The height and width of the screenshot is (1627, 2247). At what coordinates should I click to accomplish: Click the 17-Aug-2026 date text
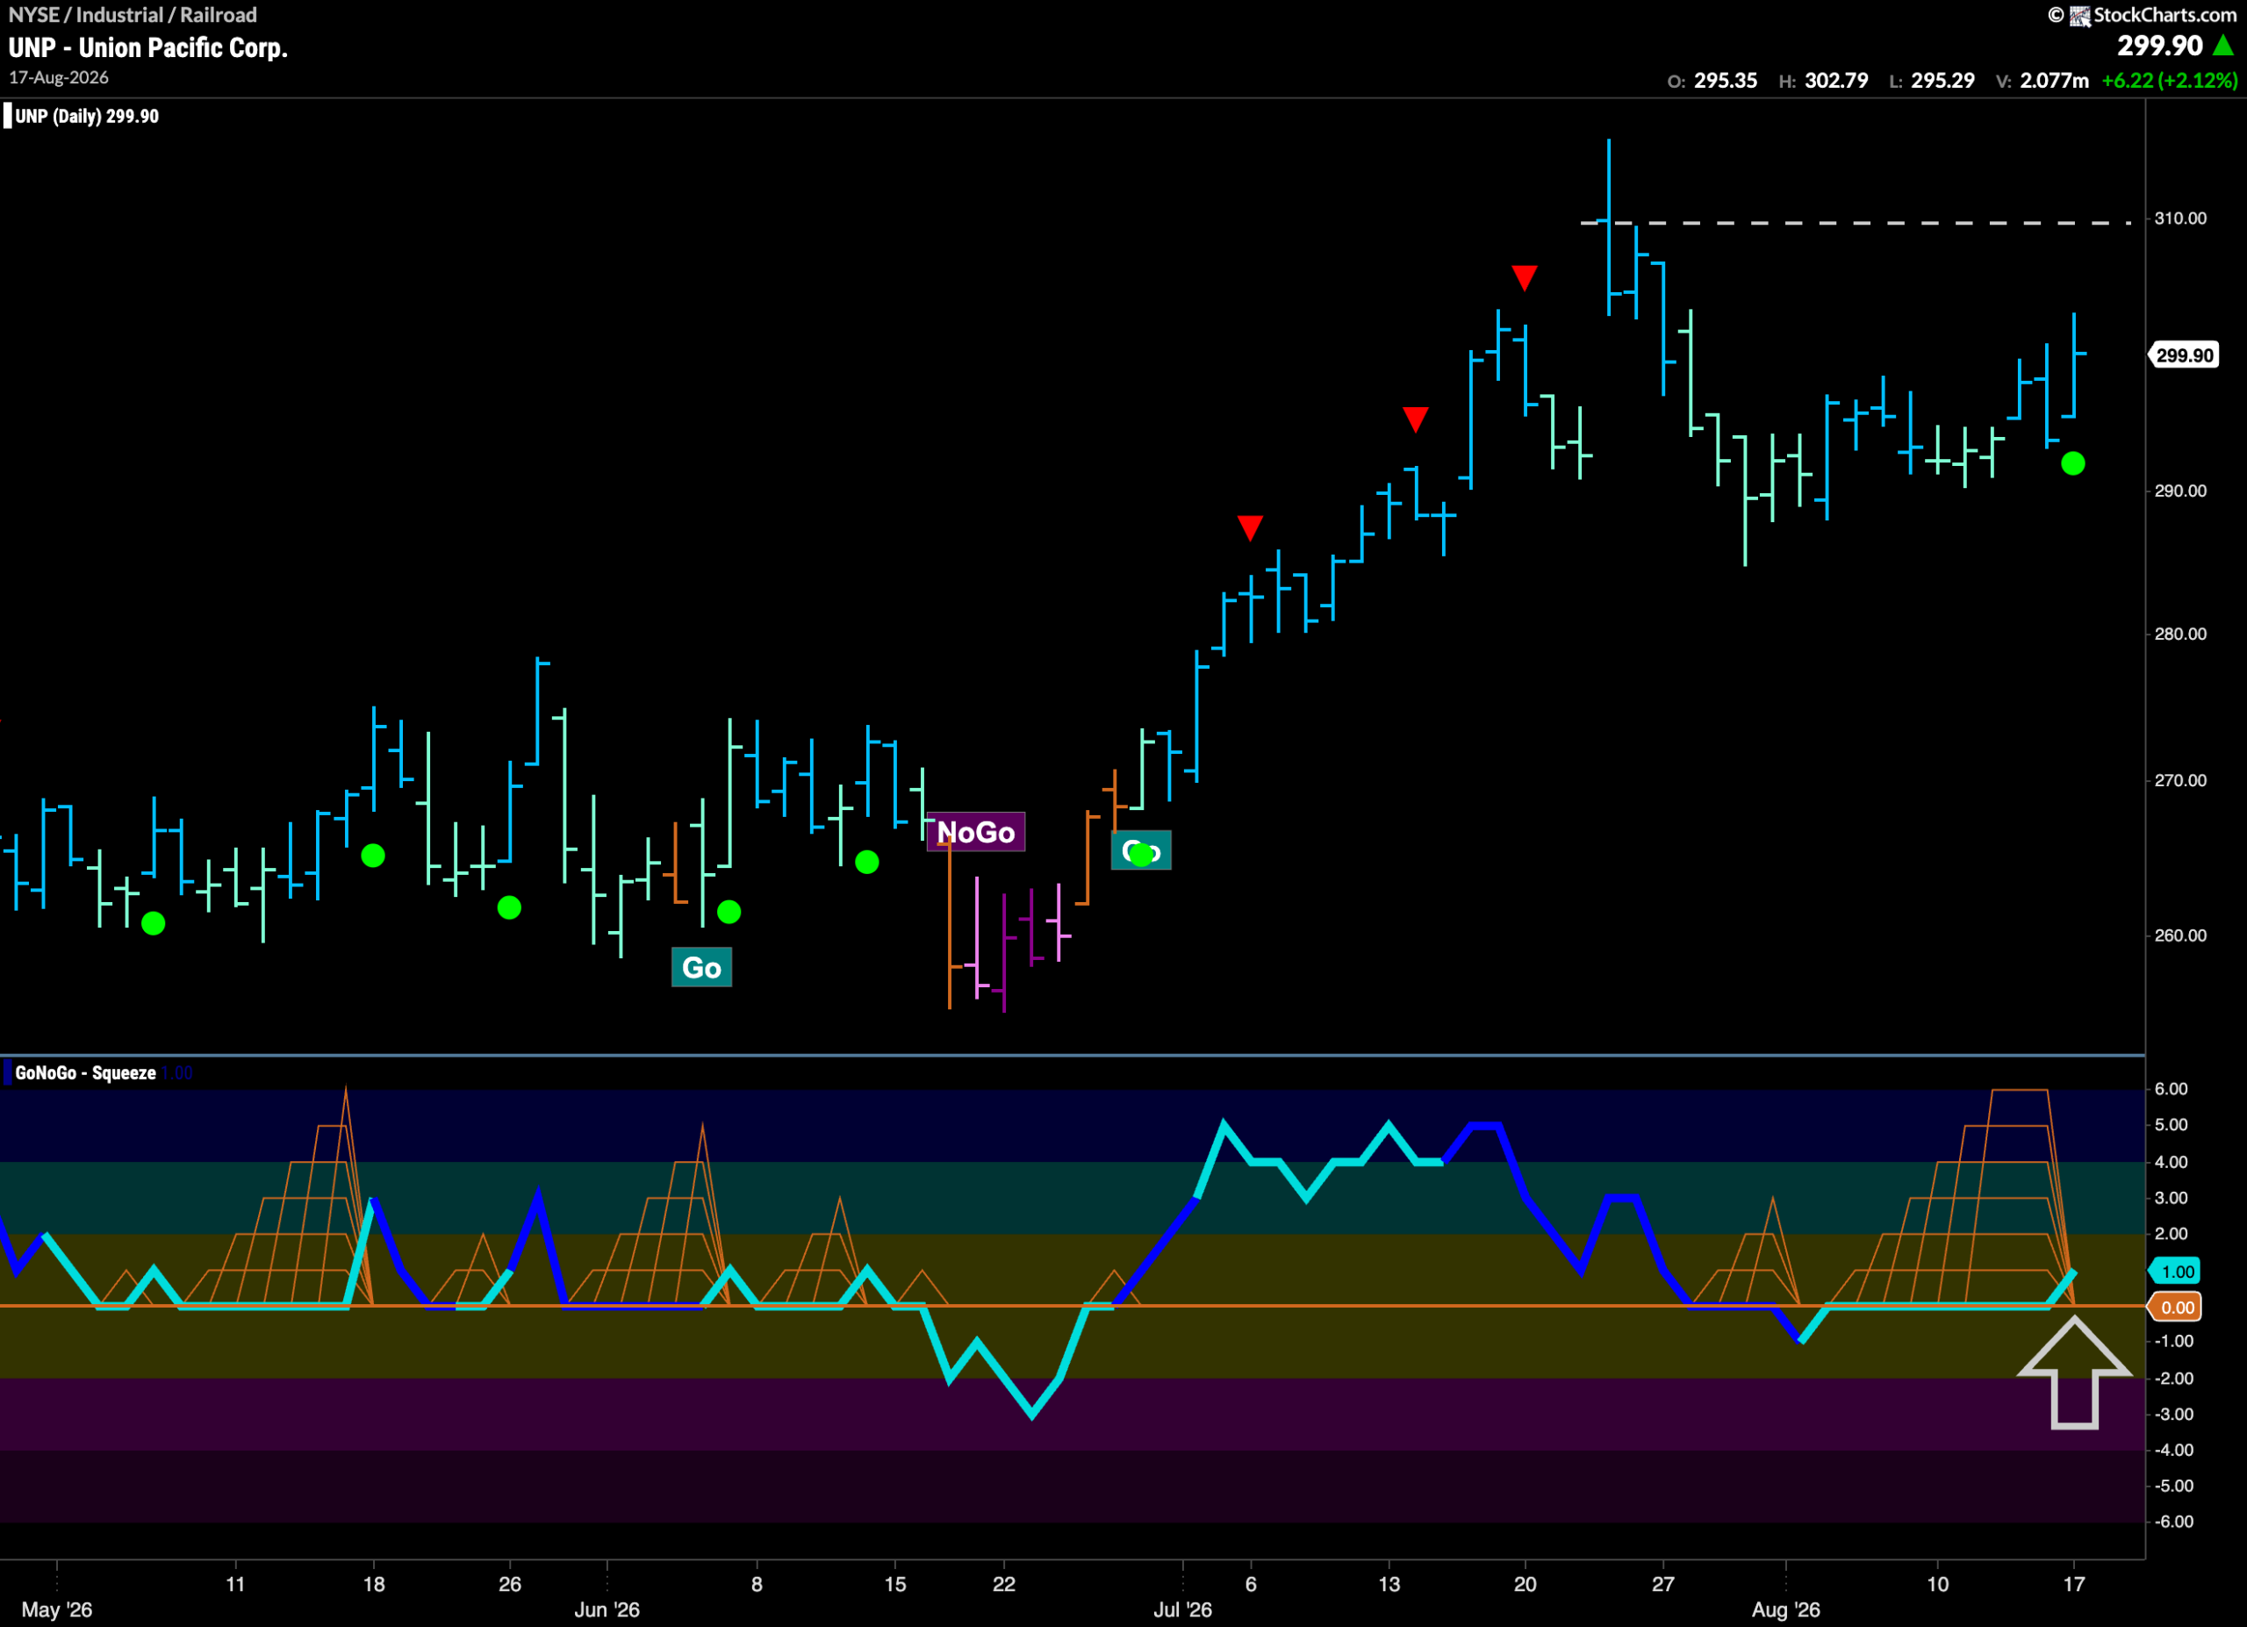pos(59,77)
